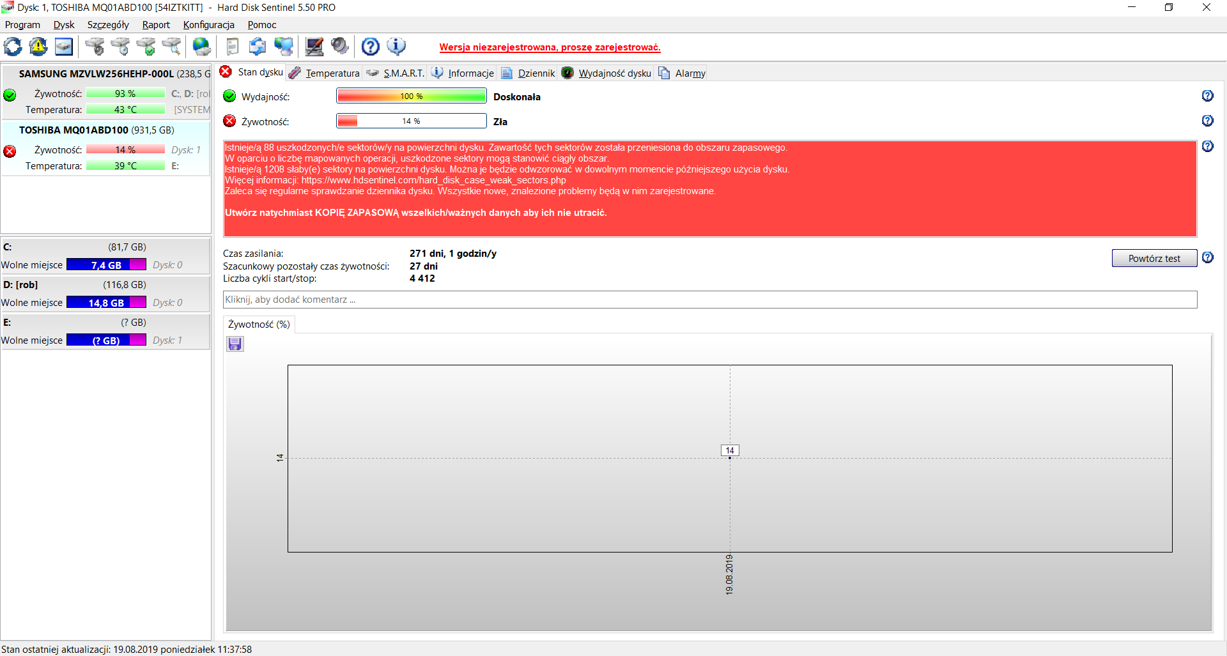Switch to the Temperatura tab

[324, 73]
